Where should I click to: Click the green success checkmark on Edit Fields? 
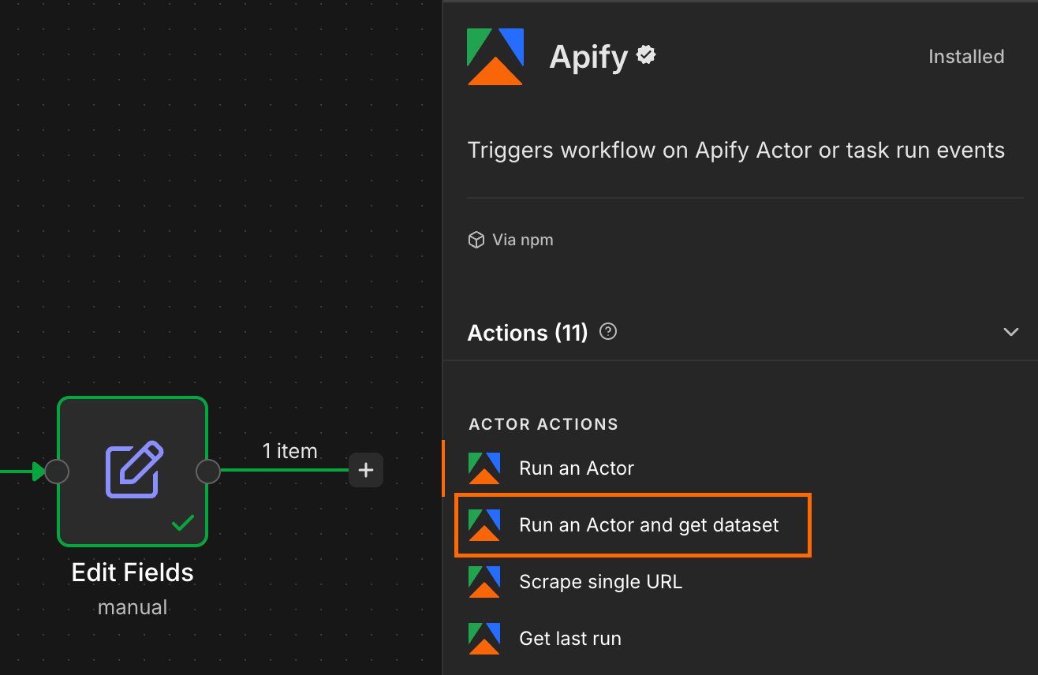(x=183, y=522)
